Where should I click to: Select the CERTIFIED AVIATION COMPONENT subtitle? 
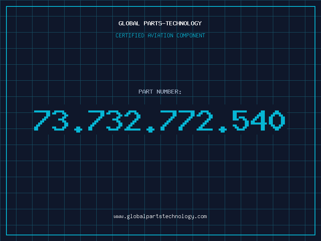click(160, 35)
